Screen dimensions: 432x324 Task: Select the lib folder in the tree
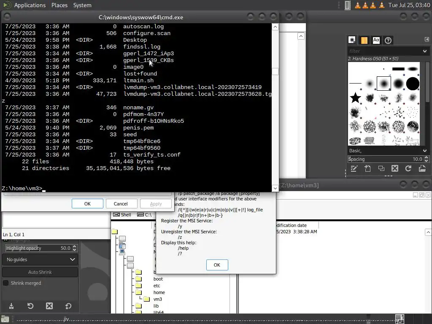point(156,306)
